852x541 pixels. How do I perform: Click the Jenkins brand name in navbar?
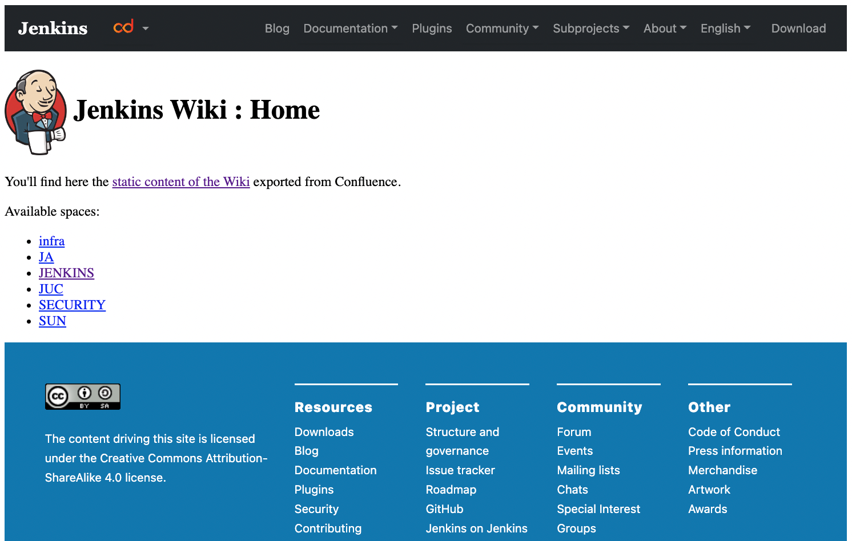point(53,29)
